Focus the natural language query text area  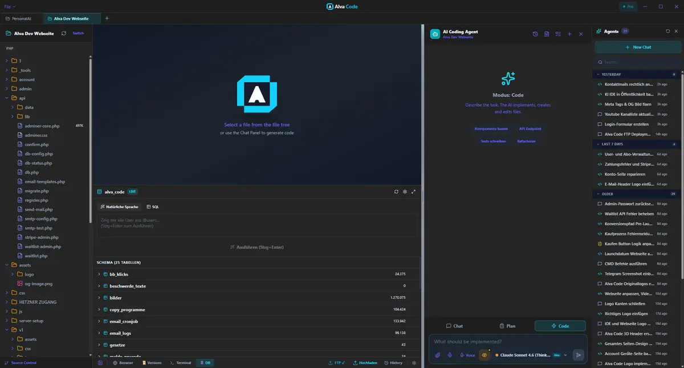(256, 225)
